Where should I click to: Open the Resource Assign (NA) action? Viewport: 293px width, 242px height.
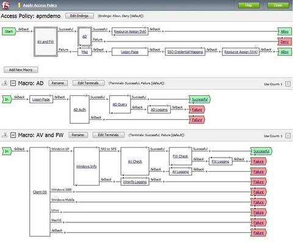click(x=130, y=32)
